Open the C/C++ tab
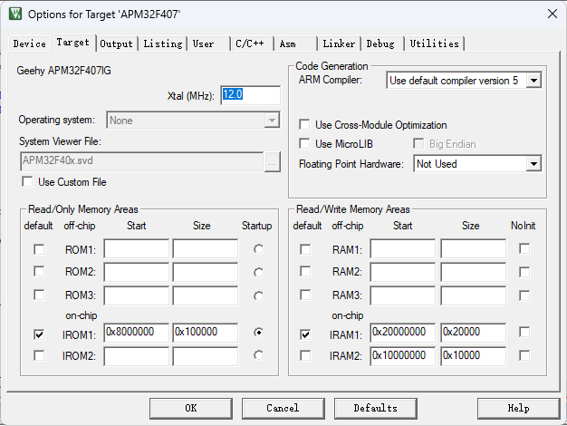The image size is (567, 426). tap(250, 44)
